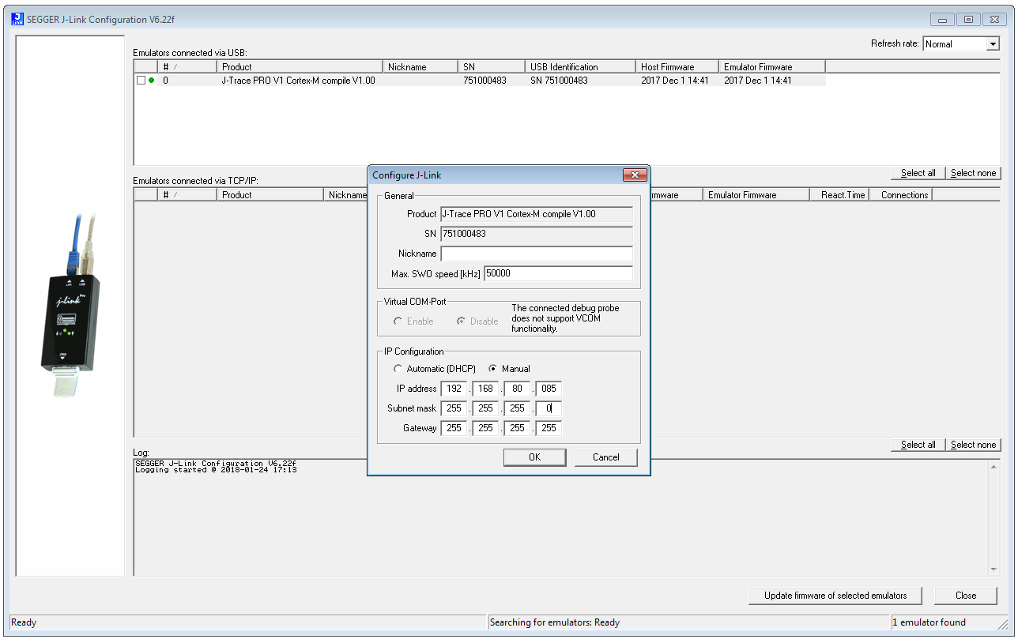Click the Max. SWO speed field
The height and width of the screenshot is (639, 1018).
pos(558,273)
